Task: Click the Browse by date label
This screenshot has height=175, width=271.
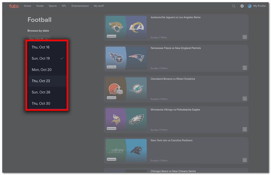Action: [38, 31]
